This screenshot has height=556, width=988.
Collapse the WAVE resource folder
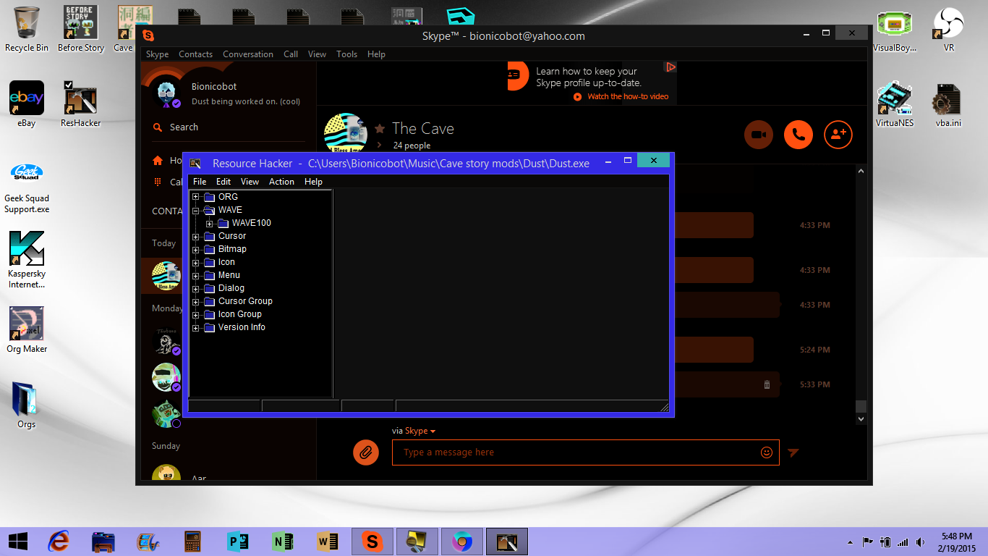[195, 210]
